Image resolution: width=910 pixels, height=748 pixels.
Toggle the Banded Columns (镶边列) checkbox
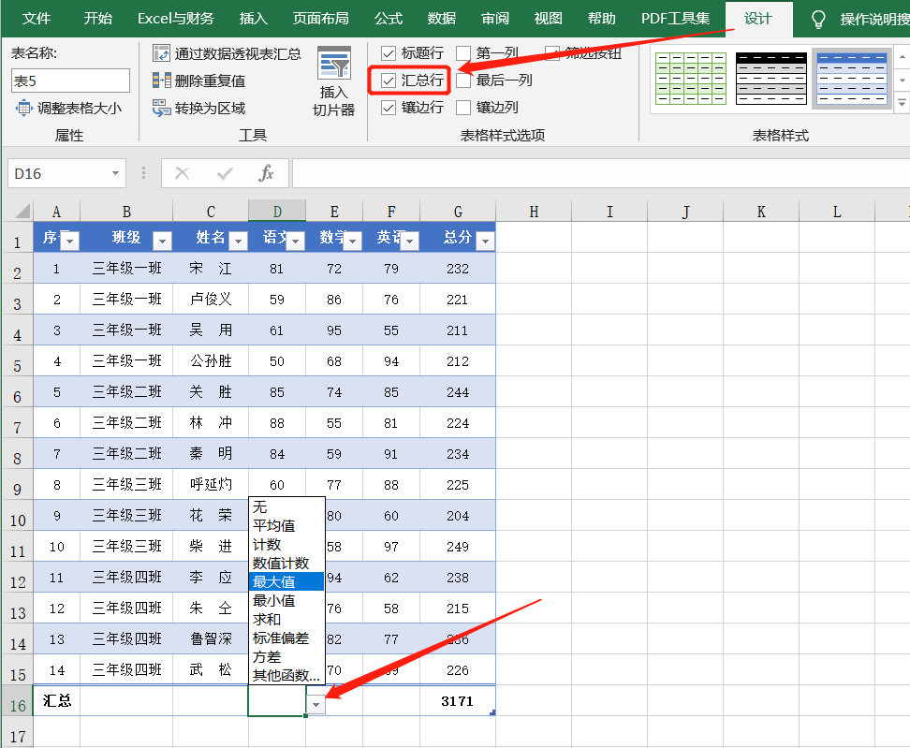tap(463, 108)
